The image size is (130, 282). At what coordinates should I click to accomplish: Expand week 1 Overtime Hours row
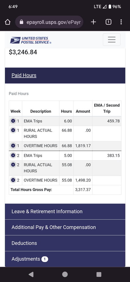(13, 146)
